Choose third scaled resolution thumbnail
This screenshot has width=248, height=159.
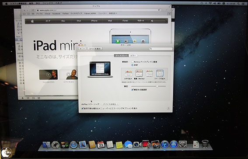tap(150, 74)
